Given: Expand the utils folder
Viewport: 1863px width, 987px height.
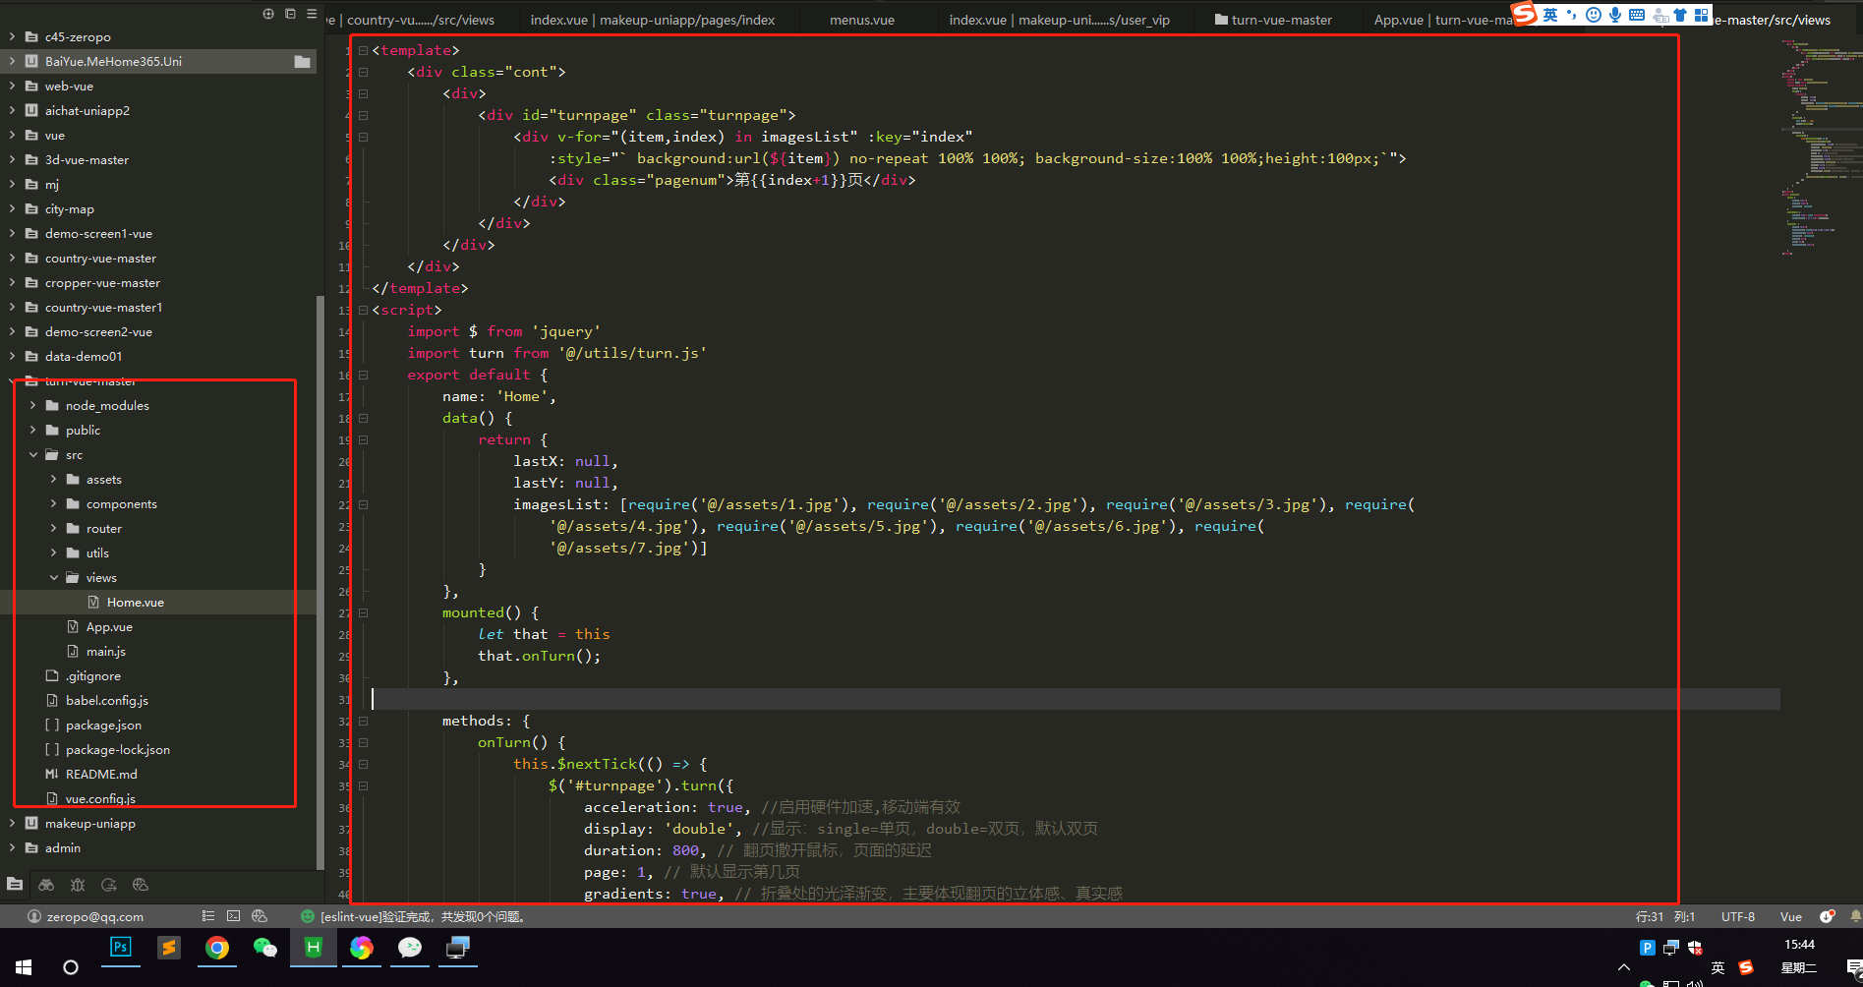Looking at the screenshot, I should [x=53, y=552].
